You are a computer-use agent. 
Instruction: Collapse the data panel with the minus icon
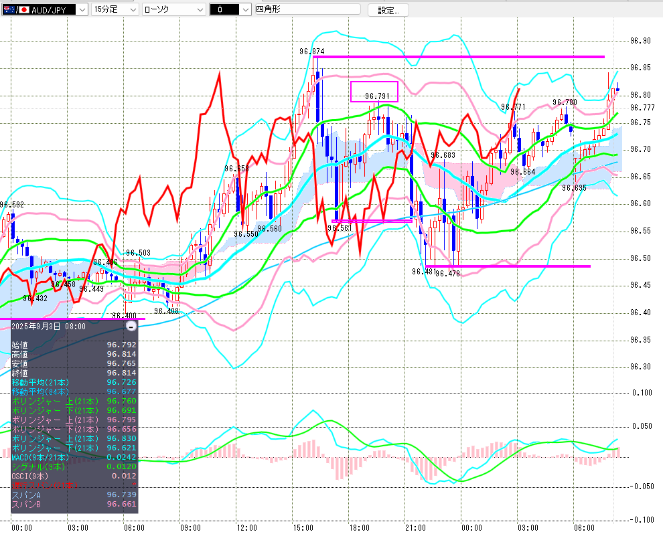[x=131, y=326]
